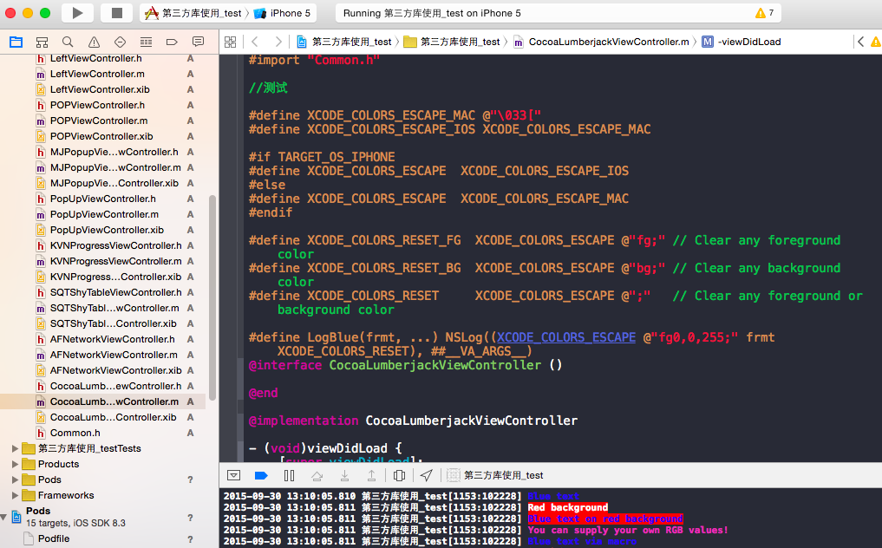Screen dimensions: 882x548
Task: Click the navigator vertical scrollbar
Action: point(212,297)
